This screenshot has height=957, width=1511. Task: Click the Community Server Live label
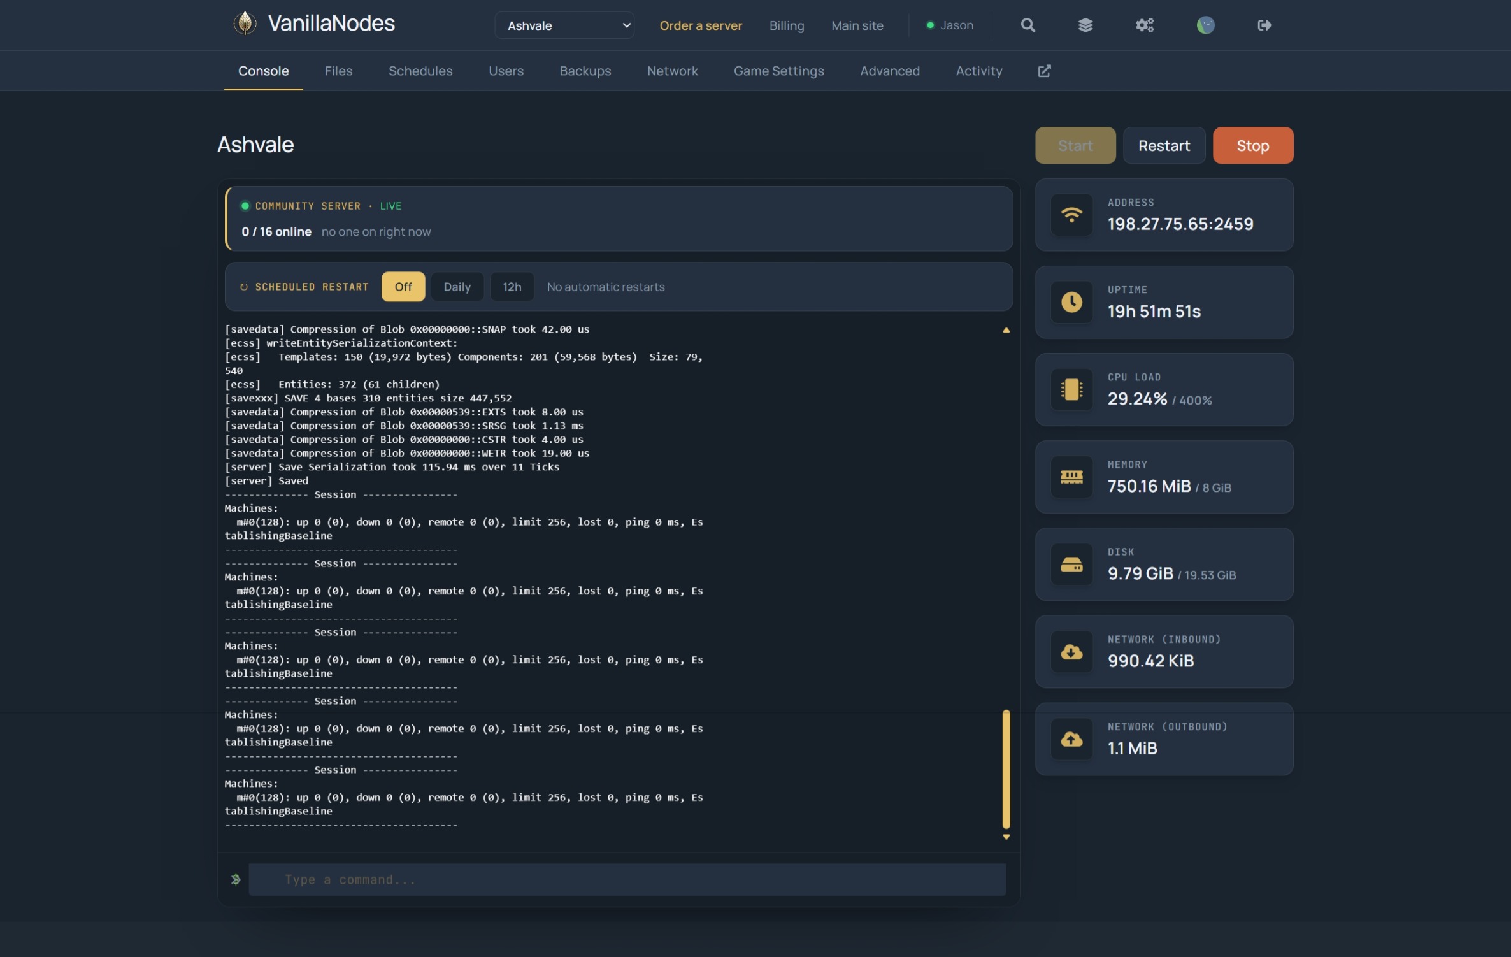coord(328,206)
